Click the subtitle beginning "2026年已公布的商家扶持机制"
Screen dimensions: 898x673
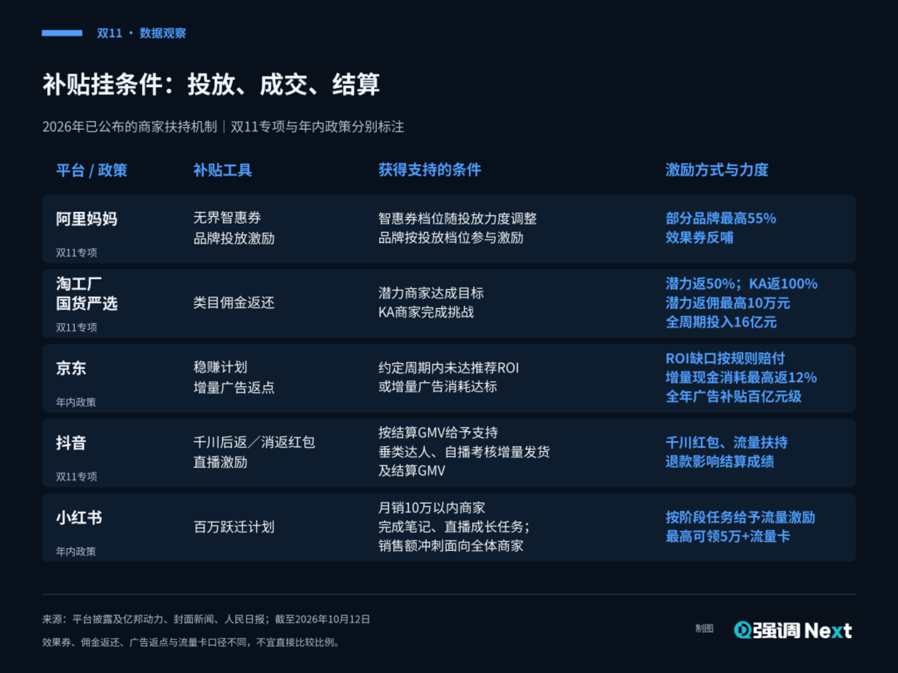pyautogui.click(x=223, y=126)
